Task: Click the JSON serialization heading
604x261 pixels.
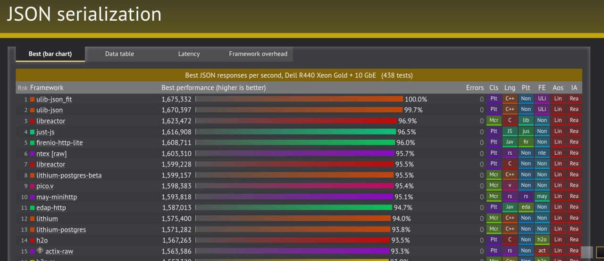Action: pyautogui.click(x=84, y=14)
